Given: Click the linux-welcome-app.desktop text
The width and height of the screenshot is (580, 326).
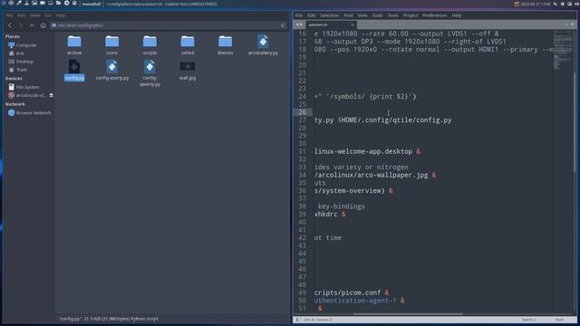Looking at the screenshot, I should 363,151.
